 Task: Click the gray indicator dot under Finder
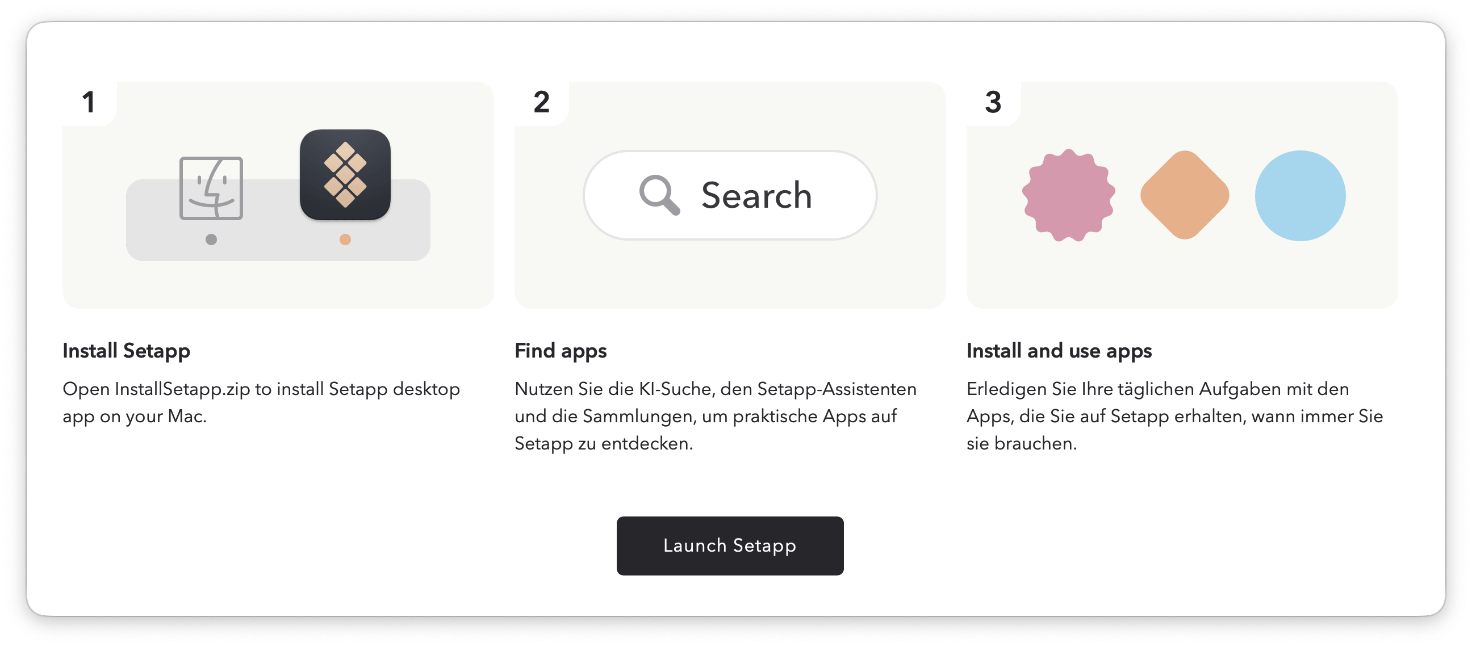(212, 241)
